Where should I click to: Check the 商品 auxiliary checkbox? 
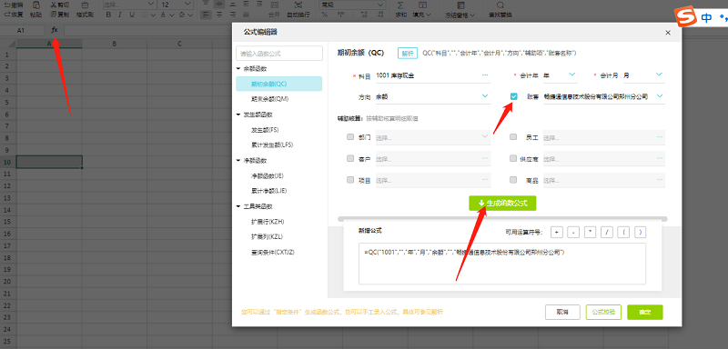[x=513, y=180]
